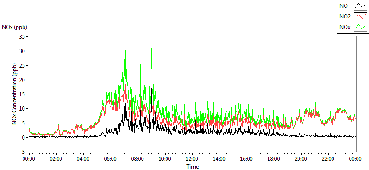Click the 35 y-axis scale value
The height and width of the screenshot is (170, 369).
click(22, 37)
